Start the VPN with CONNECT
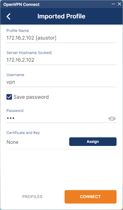The height and width of the screenshot is (210, 123). 90,197
